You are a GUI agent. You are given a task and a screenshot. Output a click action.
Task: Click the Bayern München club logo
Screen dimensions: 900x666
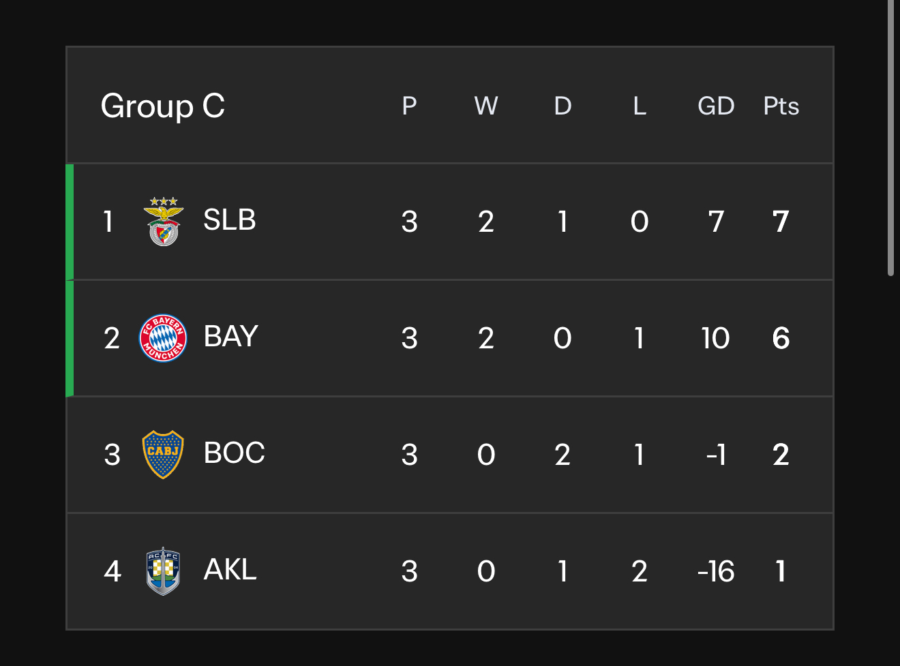point(163,338)
